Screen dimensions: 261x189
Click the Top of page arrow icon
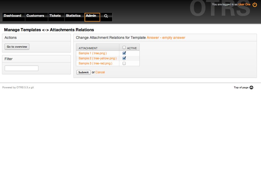pyautogui.click(x=251, y=88)
